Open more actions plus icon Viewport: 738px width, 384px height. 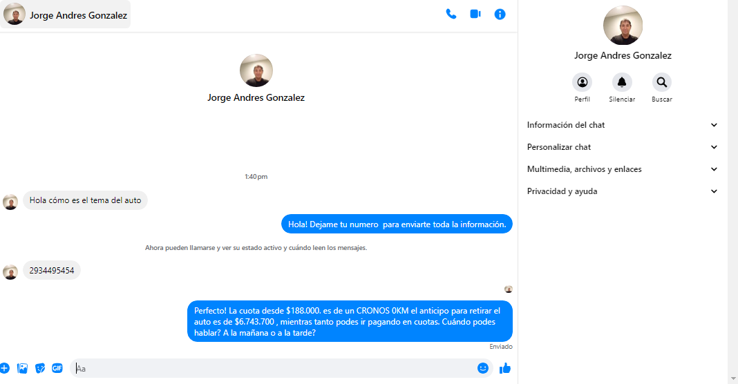5,368
